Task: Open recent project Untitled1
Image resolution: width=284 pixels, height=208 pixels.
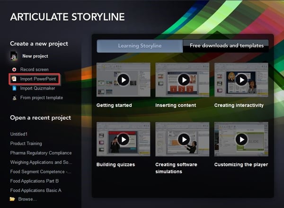Action: (19, 134)
